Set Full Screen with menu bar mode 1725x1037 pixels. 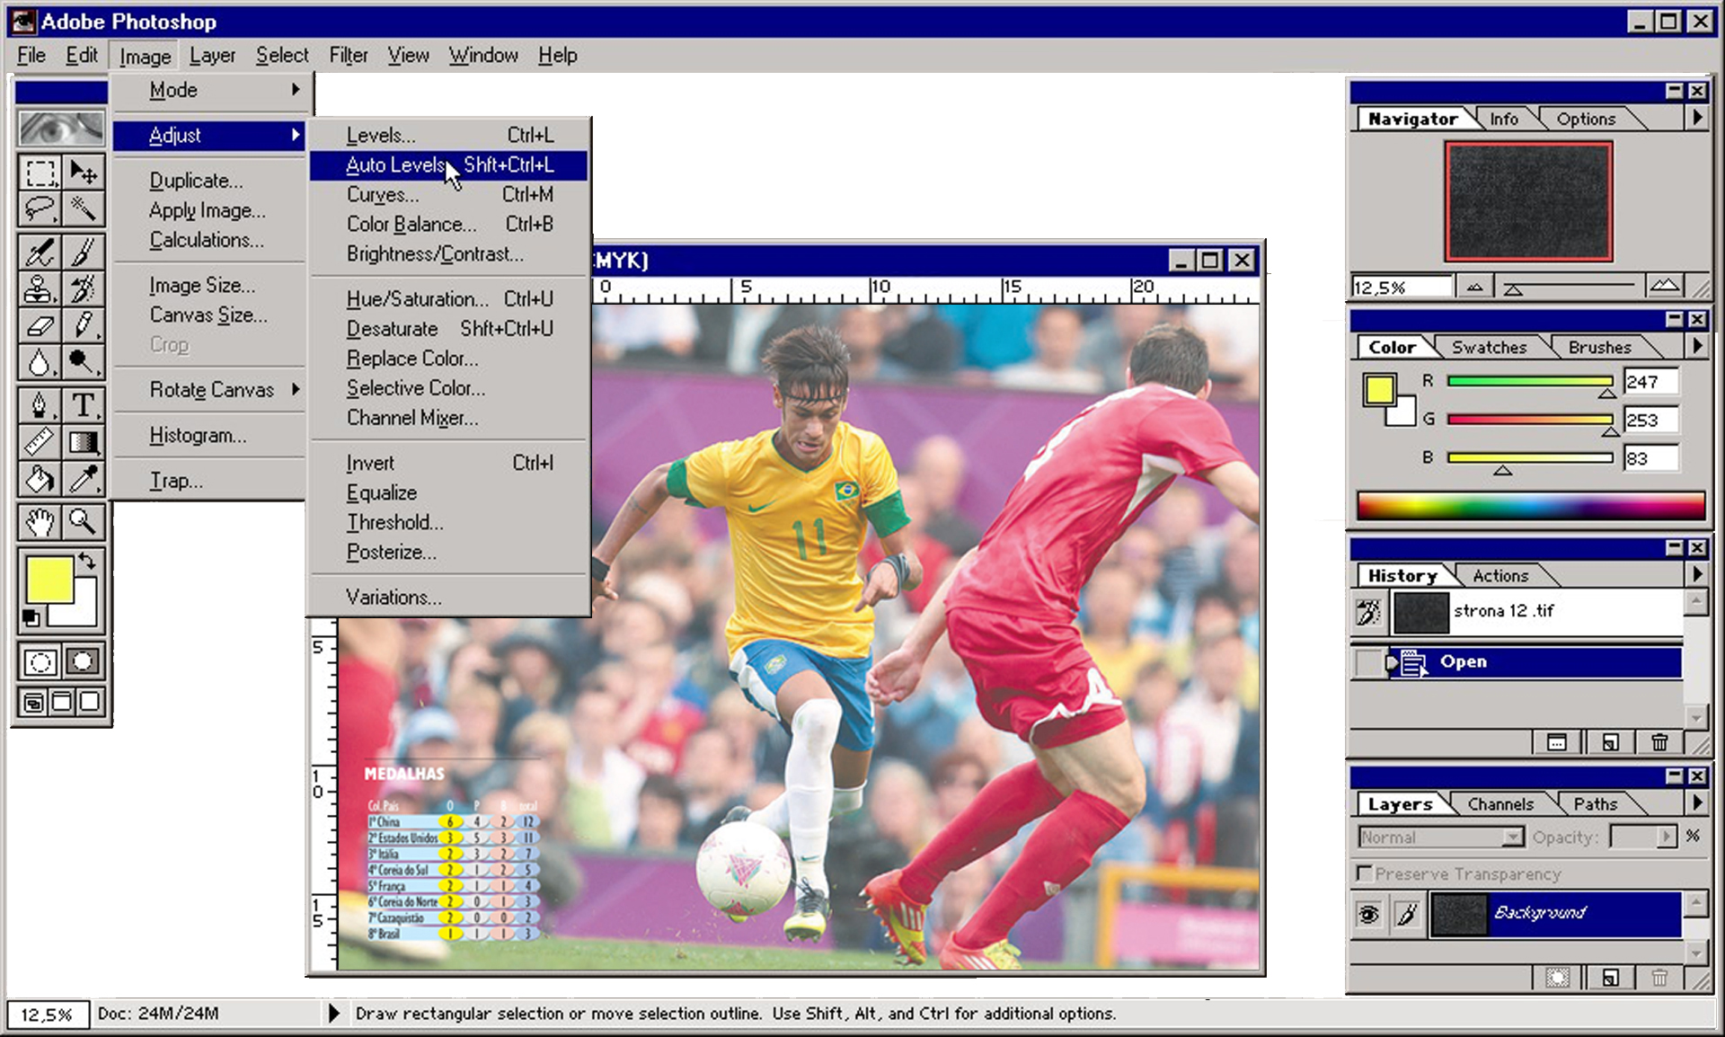pos(62,702)
